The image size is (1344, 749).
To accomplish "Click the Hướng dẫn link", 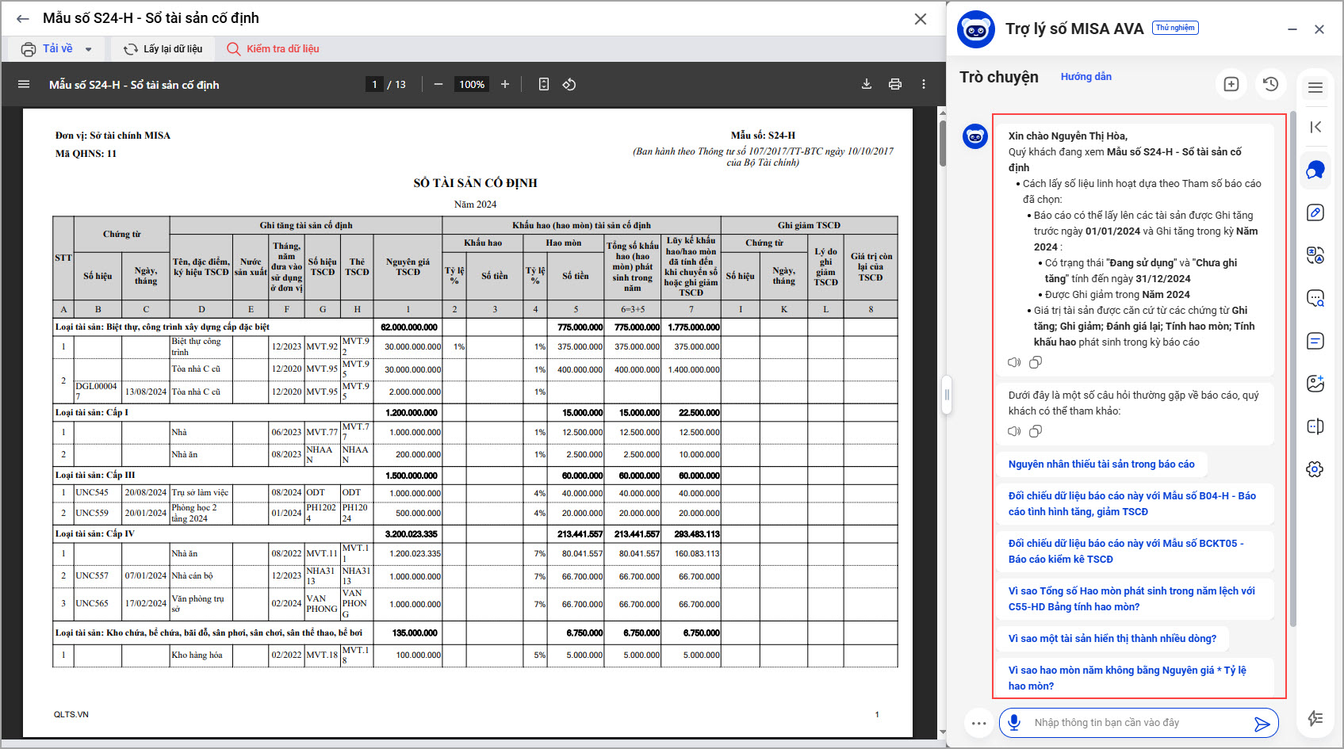I will coord(1086,77).
